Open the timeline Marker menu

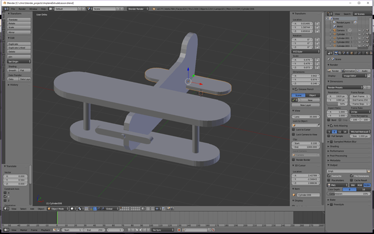click(x=24, y=230)
